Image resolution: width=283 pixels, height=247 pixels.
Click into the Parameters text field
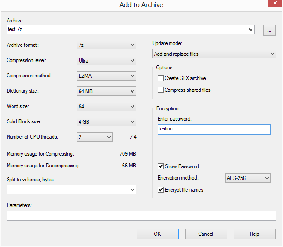pos(141,216)
